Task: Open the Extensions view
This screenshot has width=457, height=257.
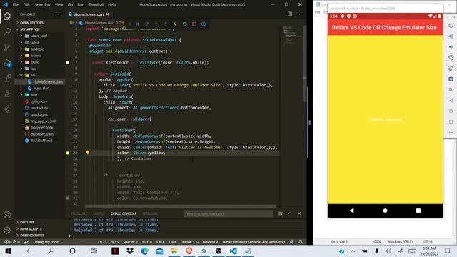Action: point(7,78)
